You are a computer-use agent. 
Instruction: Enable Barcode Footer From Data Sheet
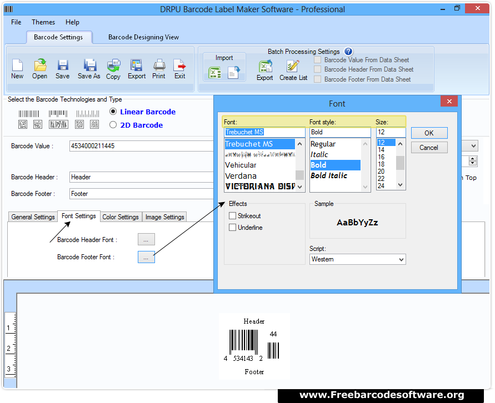318,79
